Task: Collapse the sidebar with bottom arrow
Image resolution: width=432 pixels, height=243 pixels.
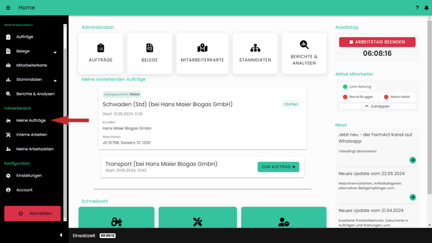Action: click(x=61, y=235)
